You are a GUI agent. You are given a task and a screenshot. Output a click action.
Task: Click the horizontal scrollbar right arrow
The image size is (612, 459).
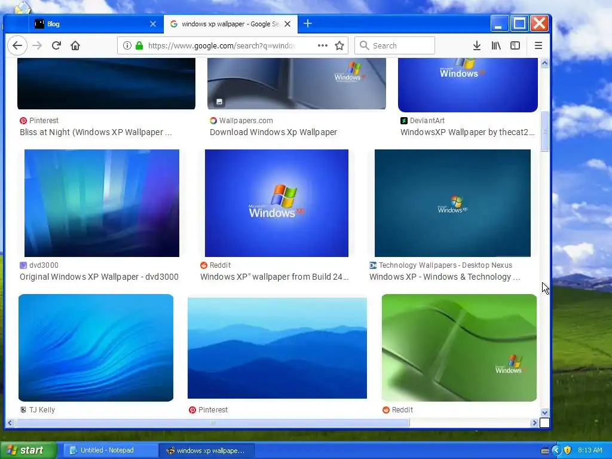pos(534,423)
